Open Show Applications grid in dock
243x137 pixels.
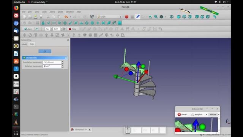[x=16, y=133]
